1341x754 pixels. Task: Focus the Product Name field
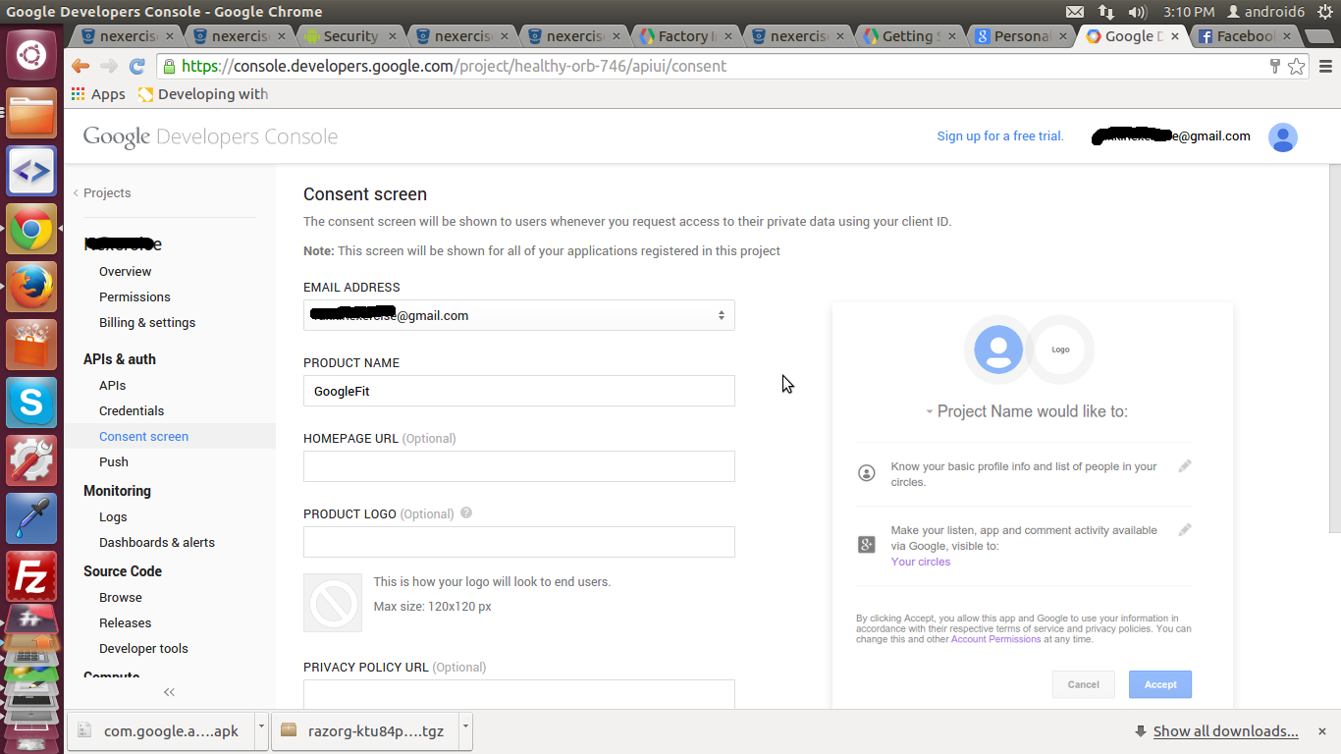tap(519, 391)
